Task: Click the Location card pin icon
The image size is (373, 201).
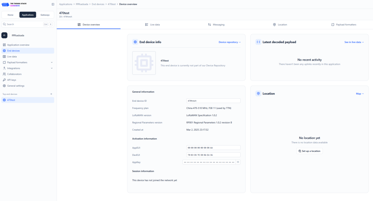Action: (x=258, y=93)
